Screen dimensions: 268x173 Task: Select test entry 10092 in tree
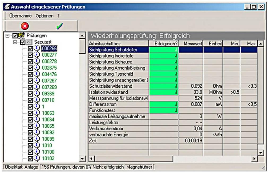click(48, 132)
